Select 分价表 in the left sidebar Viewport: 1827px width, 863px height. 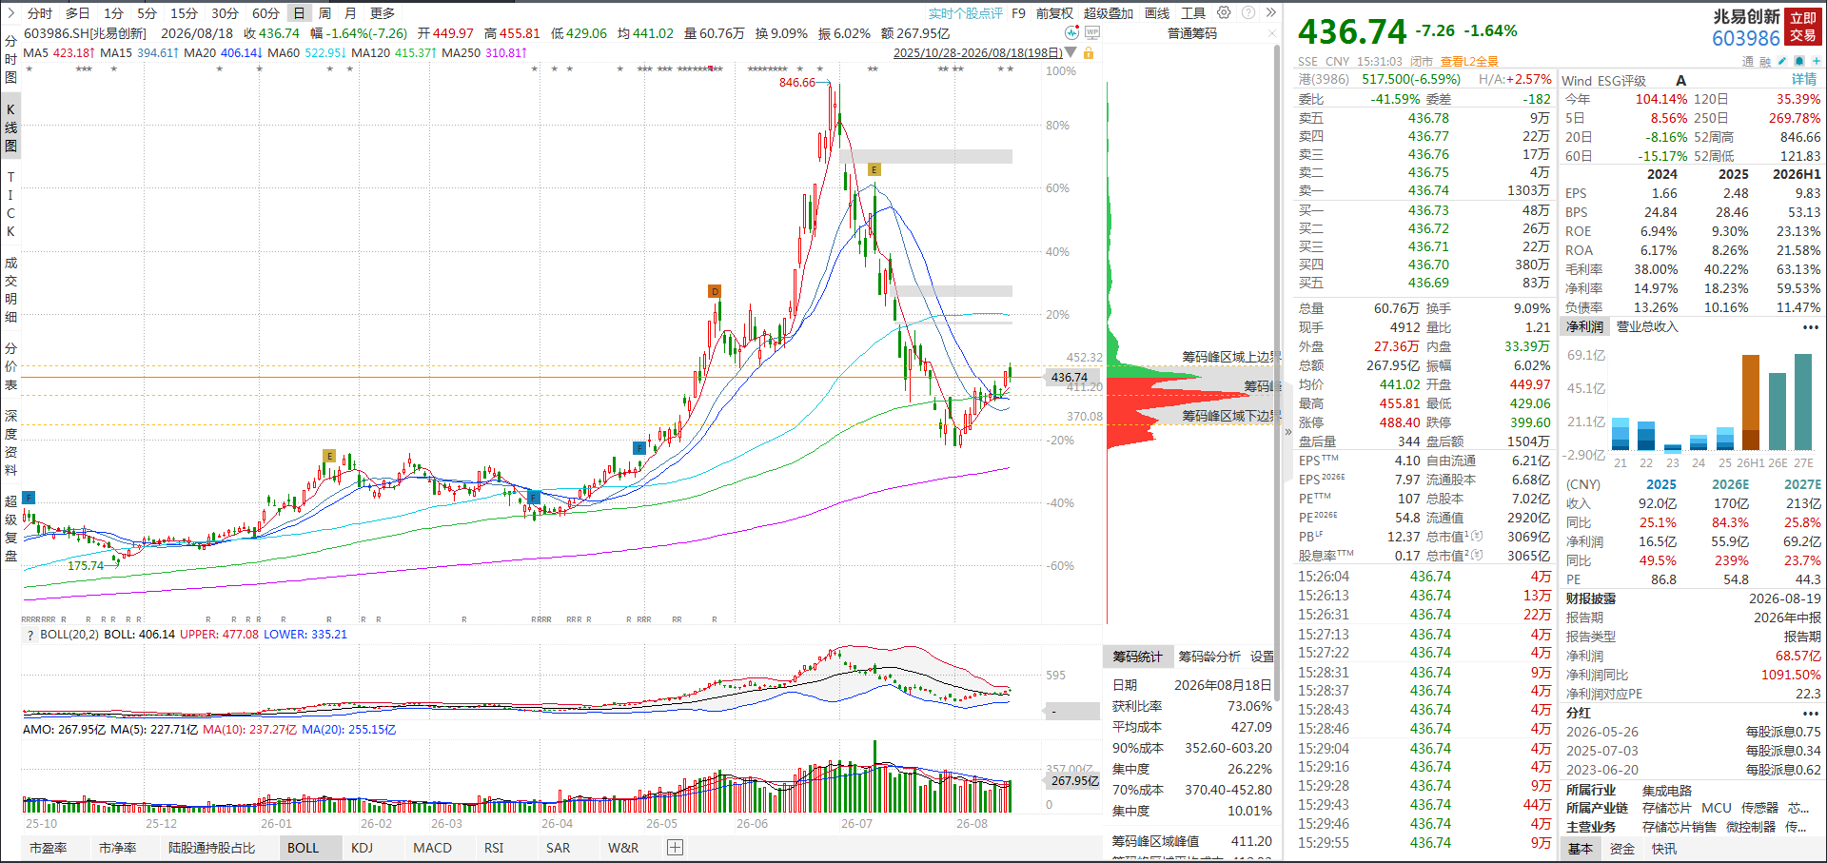10,366
